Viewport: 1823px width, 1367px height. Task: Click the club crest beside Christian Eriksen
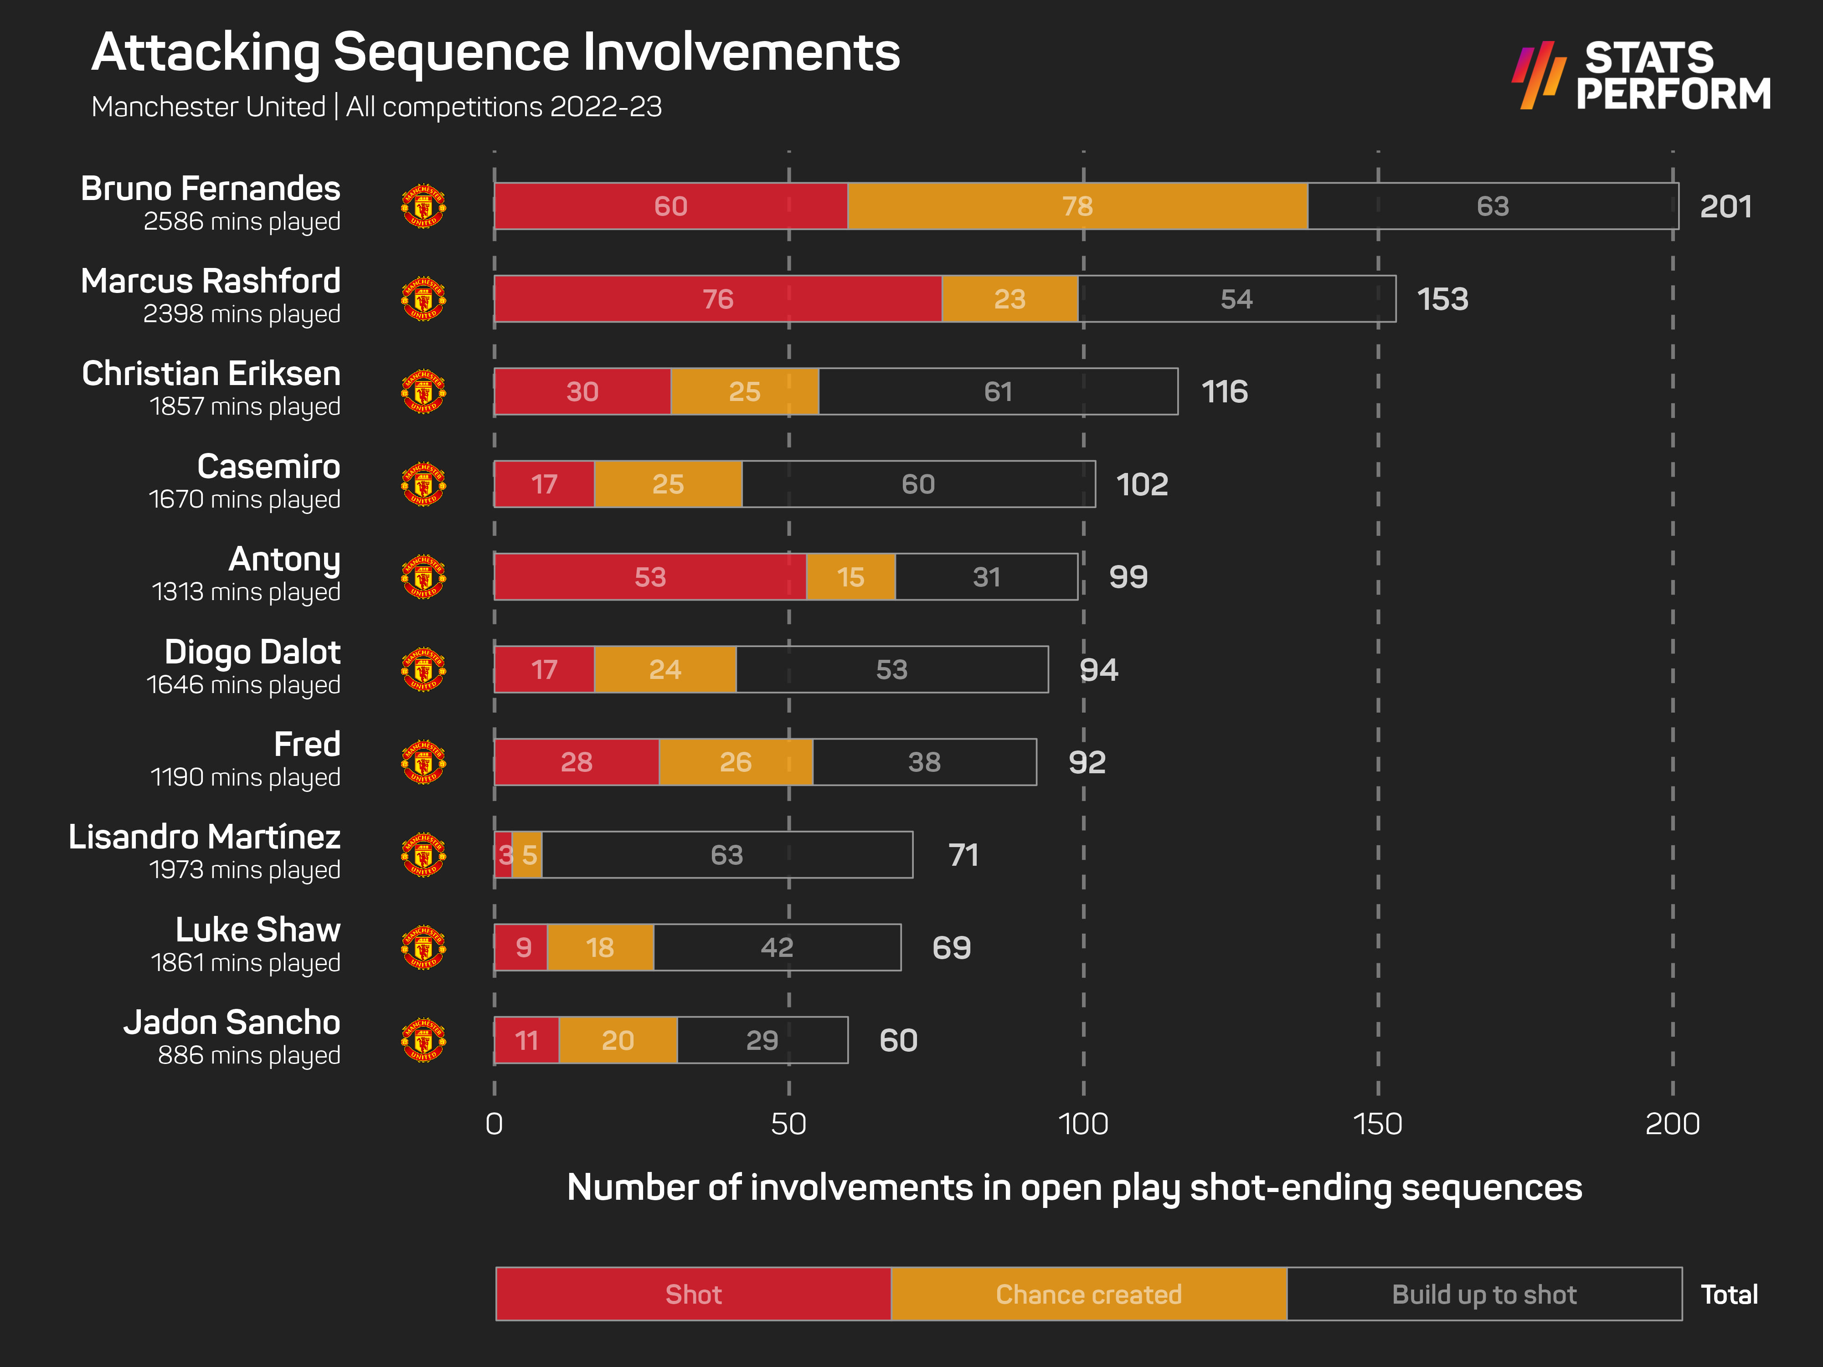coord(423,391)
